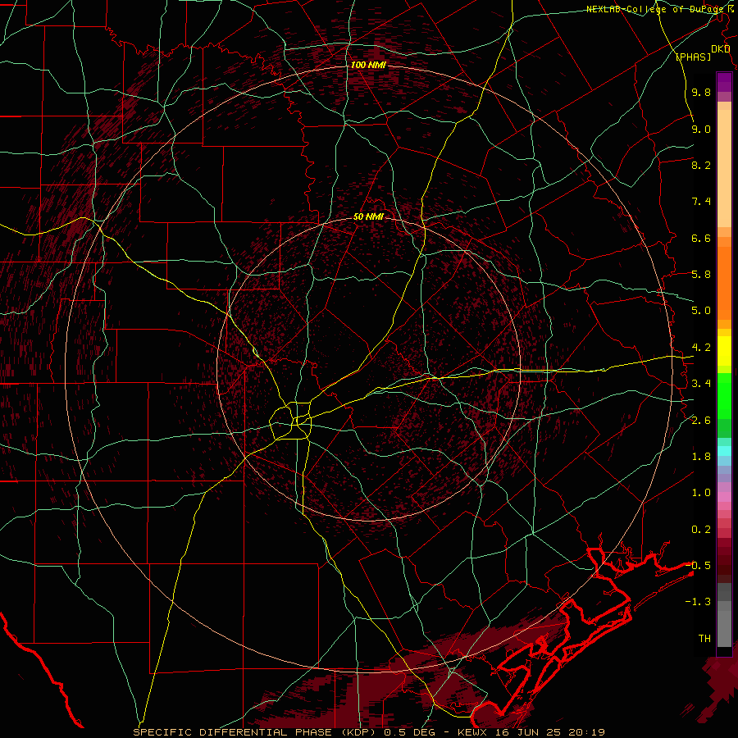Click the 'TH' threshold label on the scale
The width and height of the screenshot is (738, 738).
pos(704,639)
